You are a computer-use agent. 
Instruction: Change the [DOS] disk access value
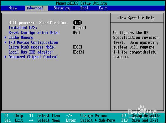tap(77, 47)
